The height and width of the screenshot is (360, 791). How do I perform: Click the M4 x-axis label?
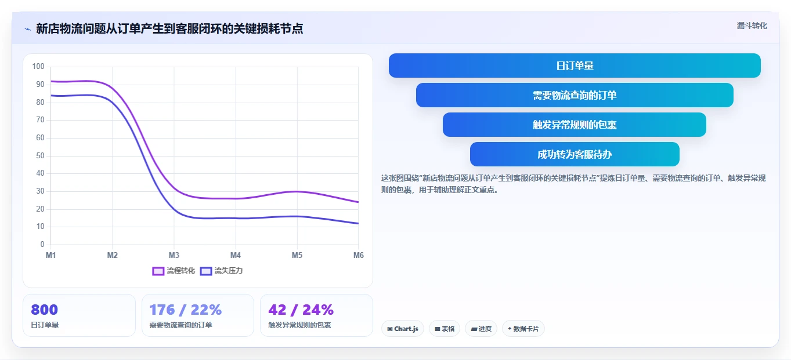[236, 255]
